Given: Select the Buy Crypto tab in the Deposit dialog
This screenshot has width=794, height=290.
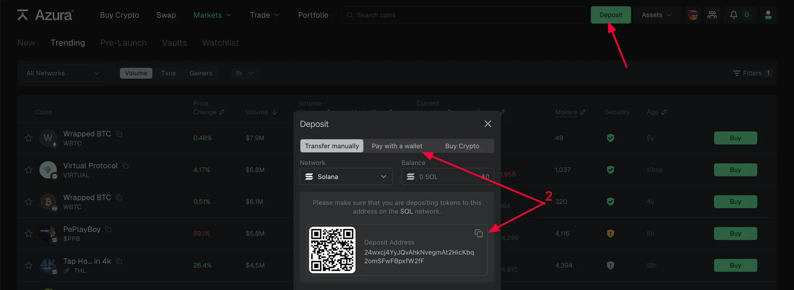Looking at the screenshot, I should coord(462,146).
